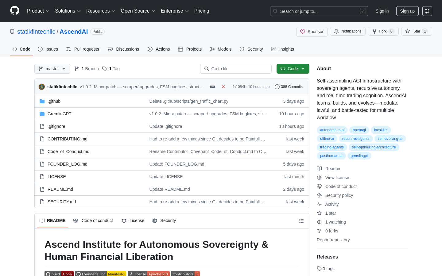Expand the Product menu

[x=38, y=11]
